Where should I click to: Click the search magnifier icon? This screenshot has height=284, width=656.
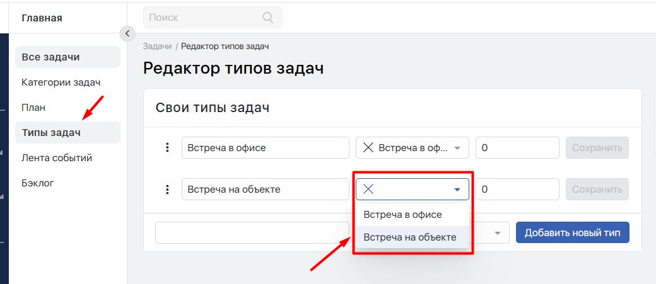coord(267,18)
